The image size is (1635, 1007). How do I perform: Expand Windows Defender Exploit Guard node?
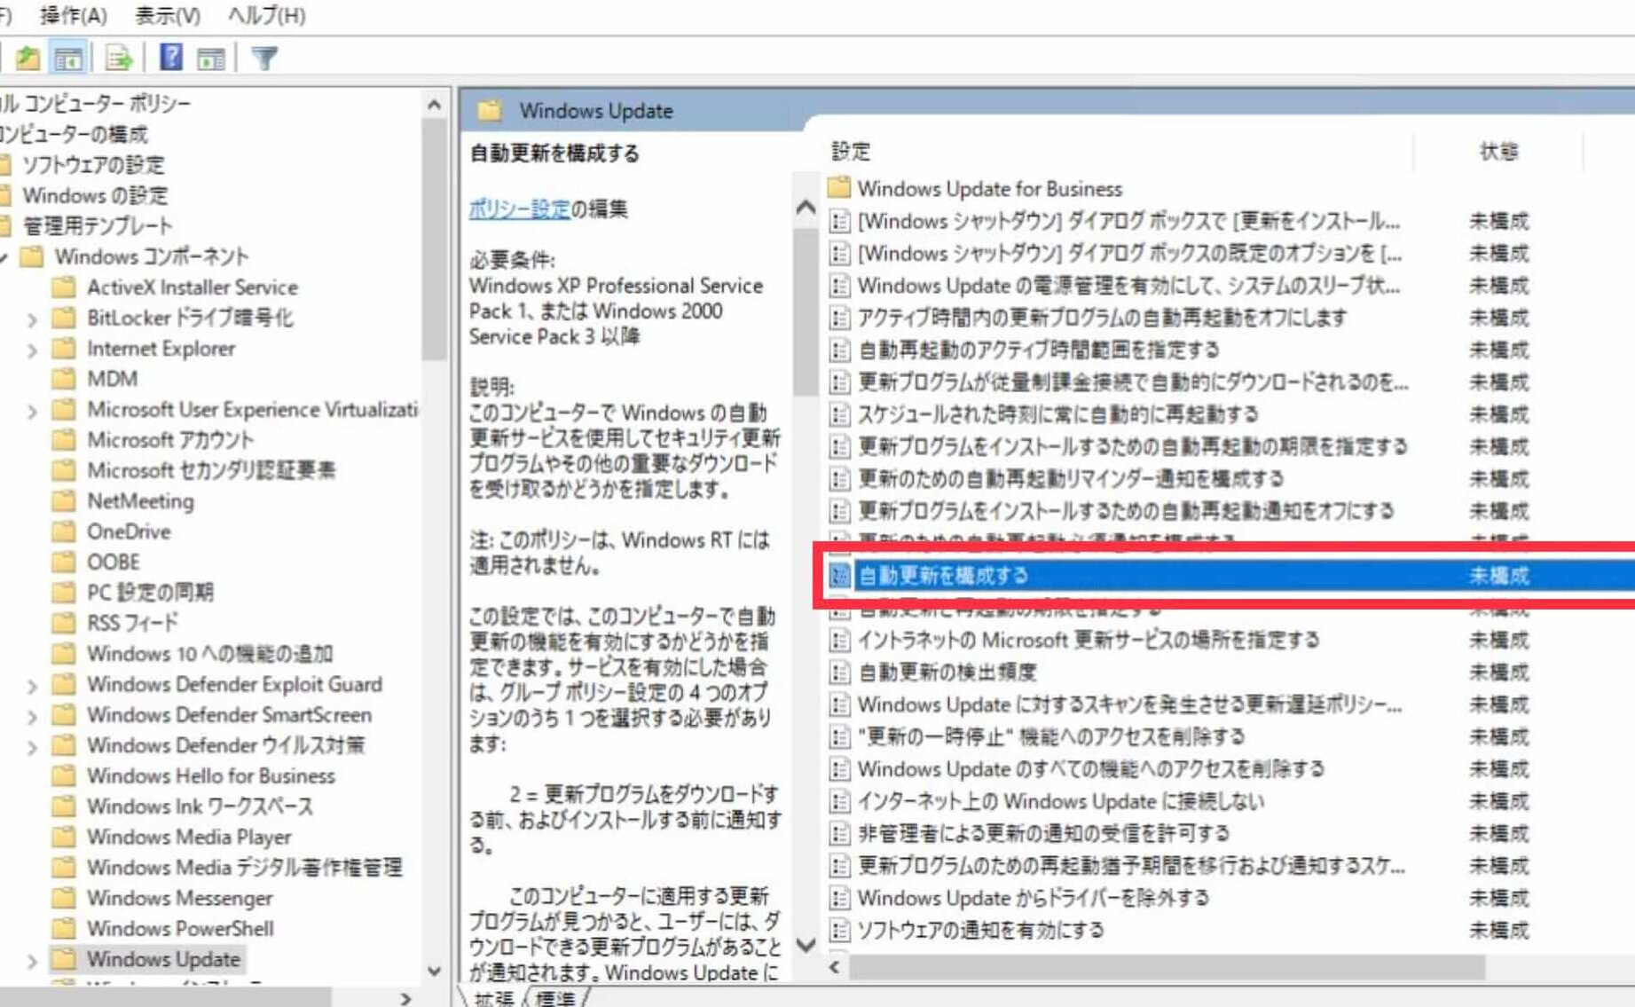pyautogui.click(x=32, y=686)
